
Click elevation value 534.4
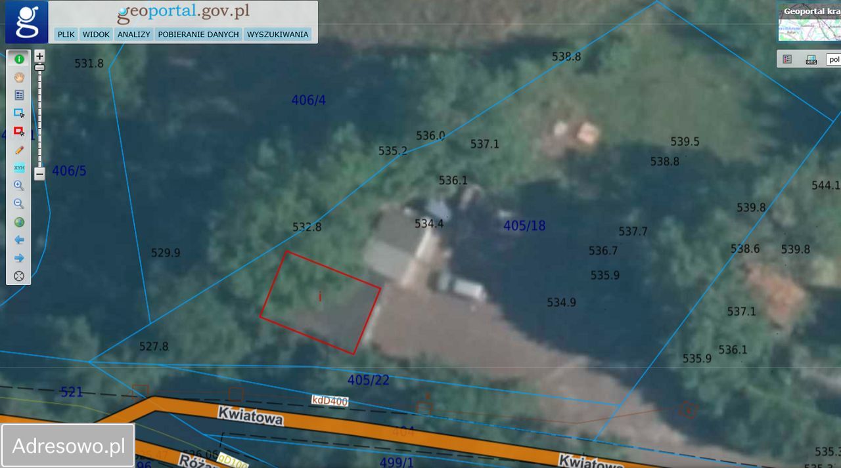coord(429,224)
